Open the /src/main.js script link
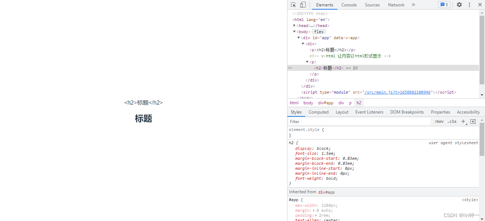Image resolution: width=485 pixels, height=221 pixels. pyautogui.click(x=397, y=92)
